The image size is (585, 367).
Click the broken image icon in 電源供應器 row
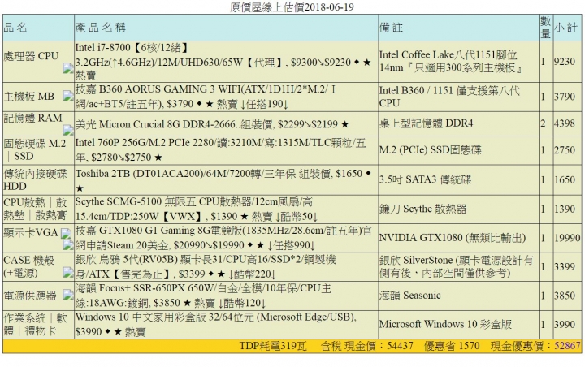tap(68, 295)
